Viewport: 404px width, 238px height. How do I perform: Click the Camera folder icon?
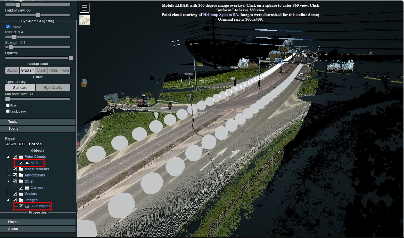click(x=27, y=188)
